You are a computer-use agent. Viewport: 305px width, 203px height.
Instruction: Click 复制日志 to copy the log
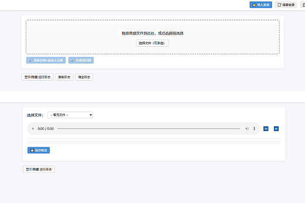[64, 77]
